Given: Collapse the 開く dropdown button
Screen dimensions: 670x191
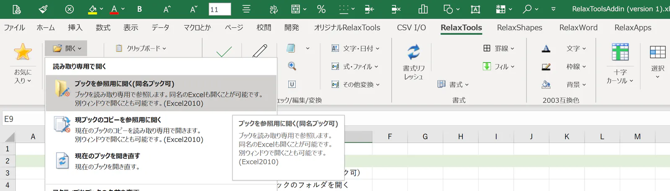Looking at the screenshot, I should 66,48.
